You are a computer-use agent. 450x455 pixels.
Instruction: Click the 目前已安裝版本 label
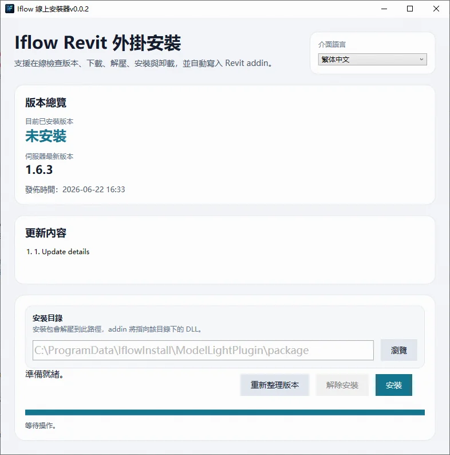[x=49, y=121]
